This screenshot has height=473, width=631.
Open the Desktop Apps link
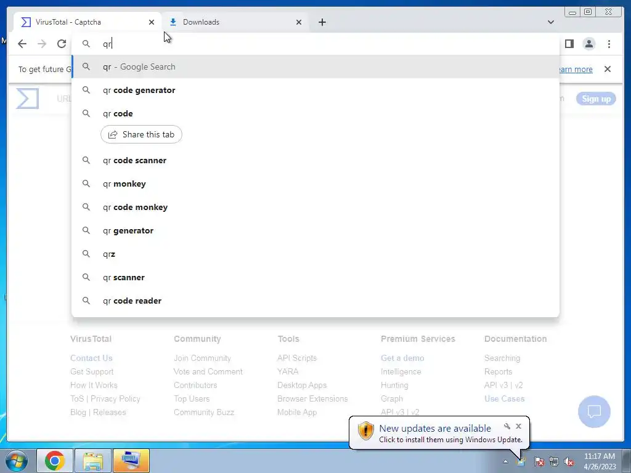click(x=302, y=385)
